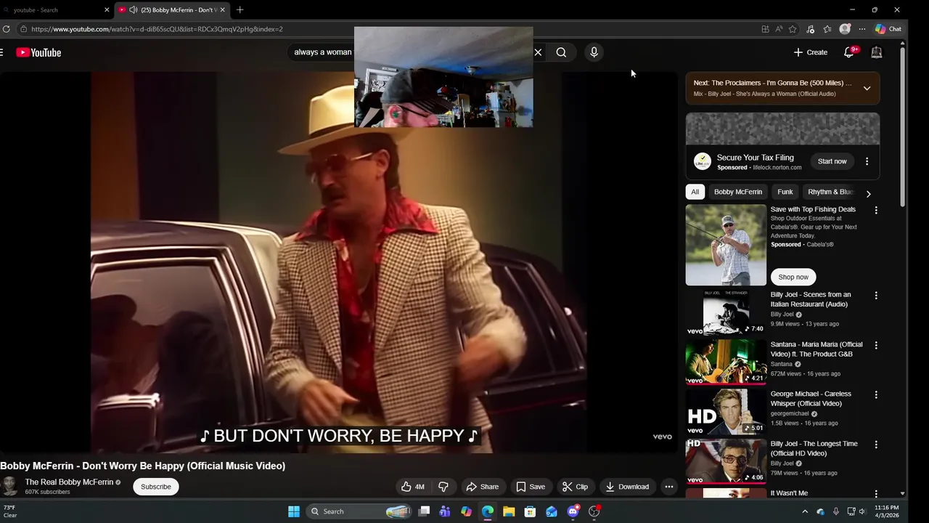
Task: Clear the search box with the X
Action: point(538,52)
